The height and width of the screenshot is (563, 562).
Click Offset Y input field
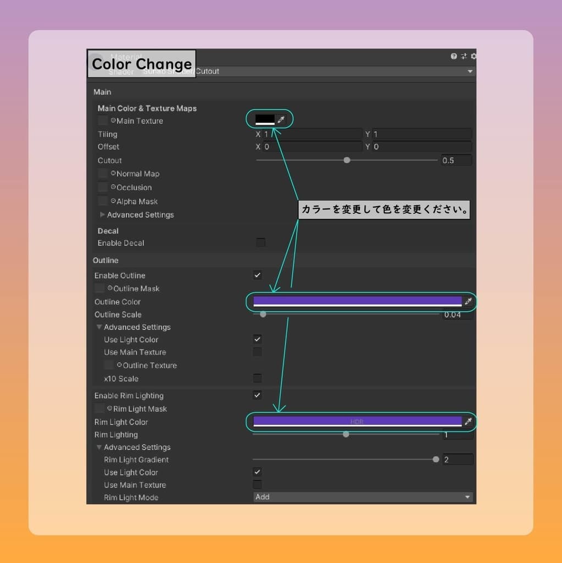(x=422, y=146)
